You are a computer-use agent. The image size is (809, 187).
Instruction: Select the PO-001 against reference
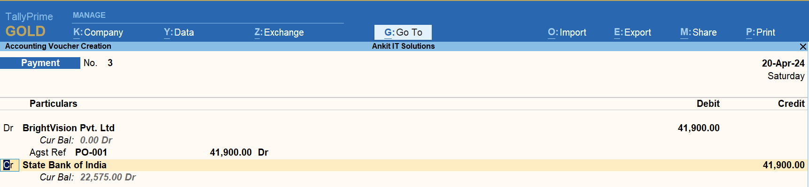tap(91, 152)
